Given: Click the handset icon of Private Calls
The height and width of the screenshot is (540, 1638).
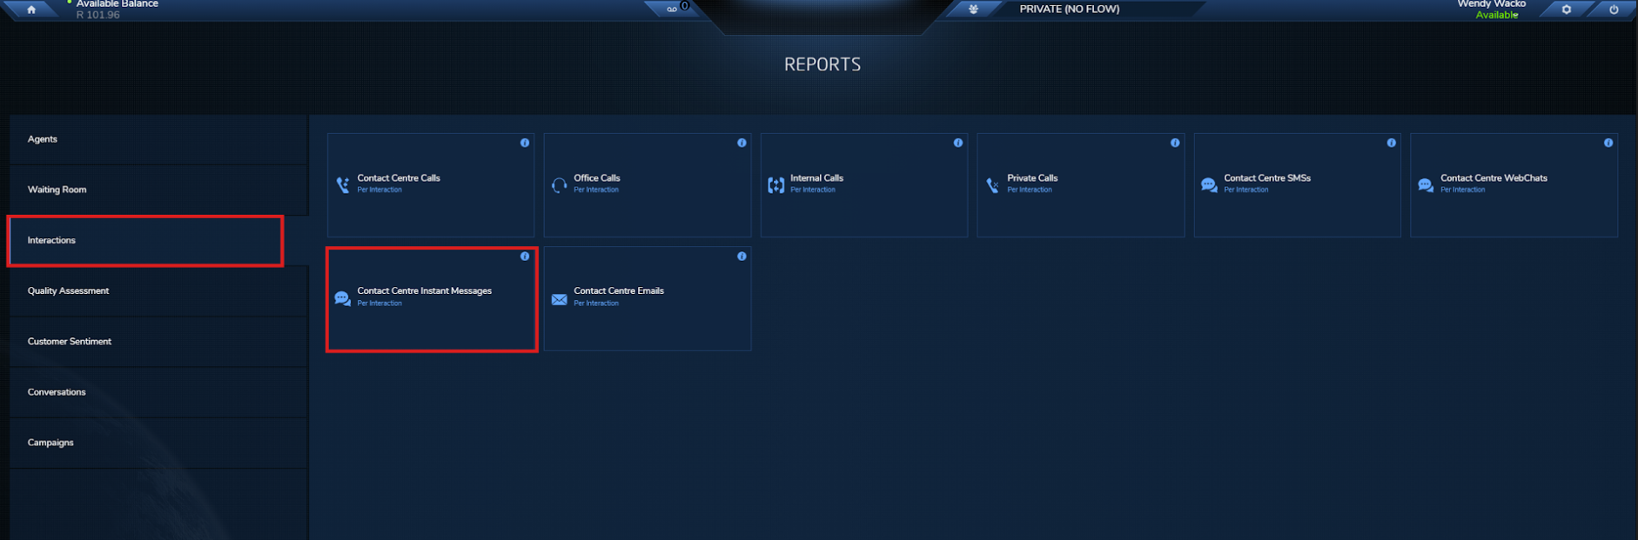Looking at the screenshot, I should (x=993, y=185).
